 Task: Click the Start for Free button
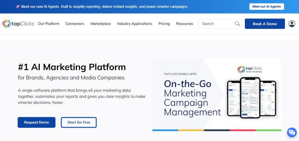pos(79,122)
